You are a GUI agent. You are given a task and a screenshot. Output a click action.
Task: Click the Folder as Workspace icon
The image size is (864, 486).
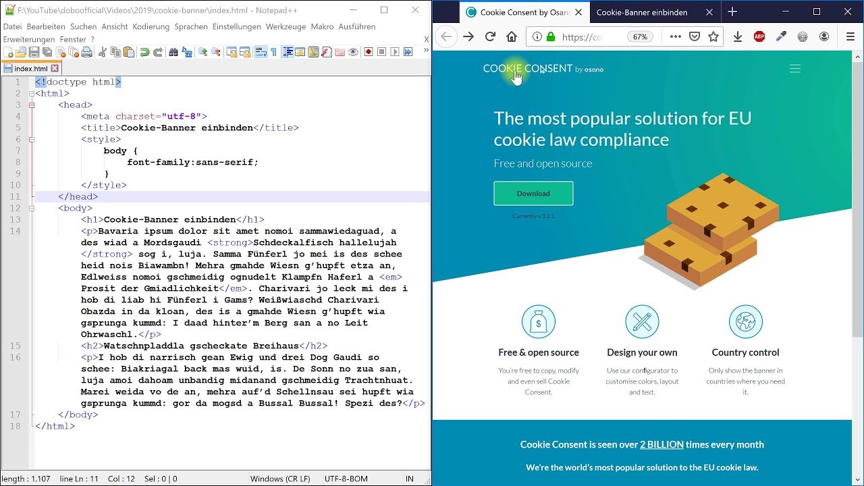[340, 52]
